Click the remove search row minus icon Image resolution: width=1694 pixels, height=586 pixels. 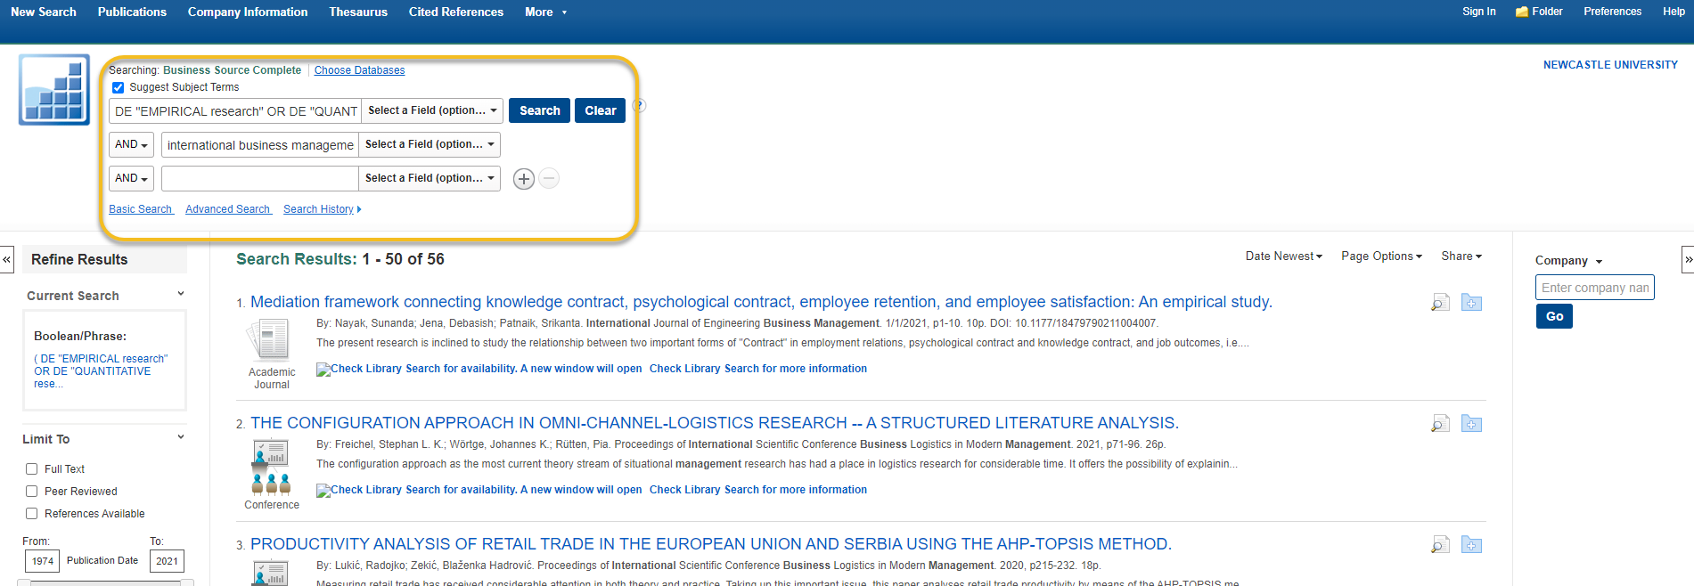pos(550,179)
